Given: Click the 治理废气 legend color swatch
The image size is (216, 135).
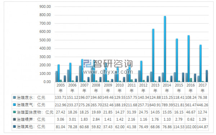Looking at the screenshot, I should (x=14, y=105).
